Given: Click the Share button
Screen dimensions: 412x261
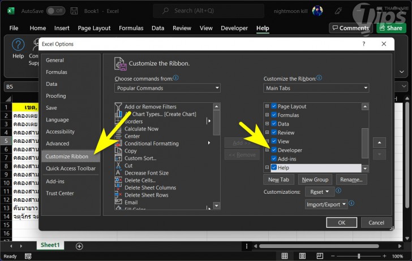Looking at the screenshot, I should coord(391,28).
